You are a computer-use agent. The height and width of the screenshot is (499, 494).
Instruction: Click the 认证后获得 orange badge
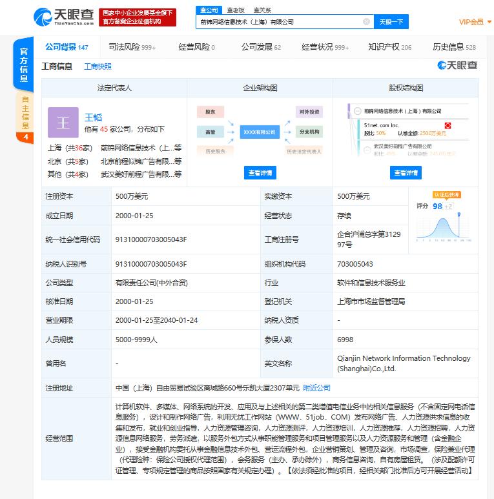(x=447, y=194)
